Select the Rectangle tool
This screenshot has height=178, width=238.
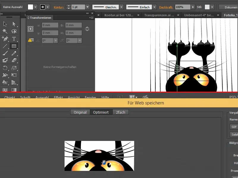(14, 46)
